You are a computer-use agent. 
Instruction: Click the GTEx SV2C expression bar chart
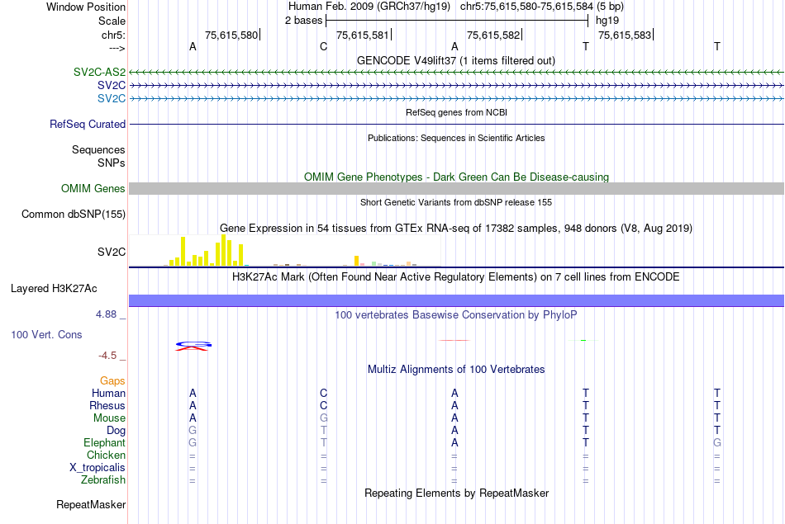click(285, 251)
